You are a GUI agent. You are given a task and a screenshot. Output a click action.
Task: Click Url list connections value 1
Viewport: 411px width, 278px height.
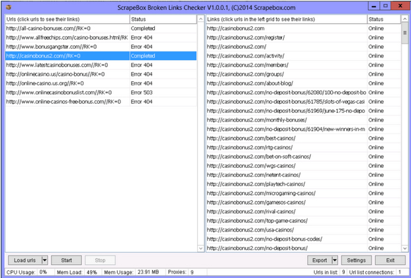400,272
